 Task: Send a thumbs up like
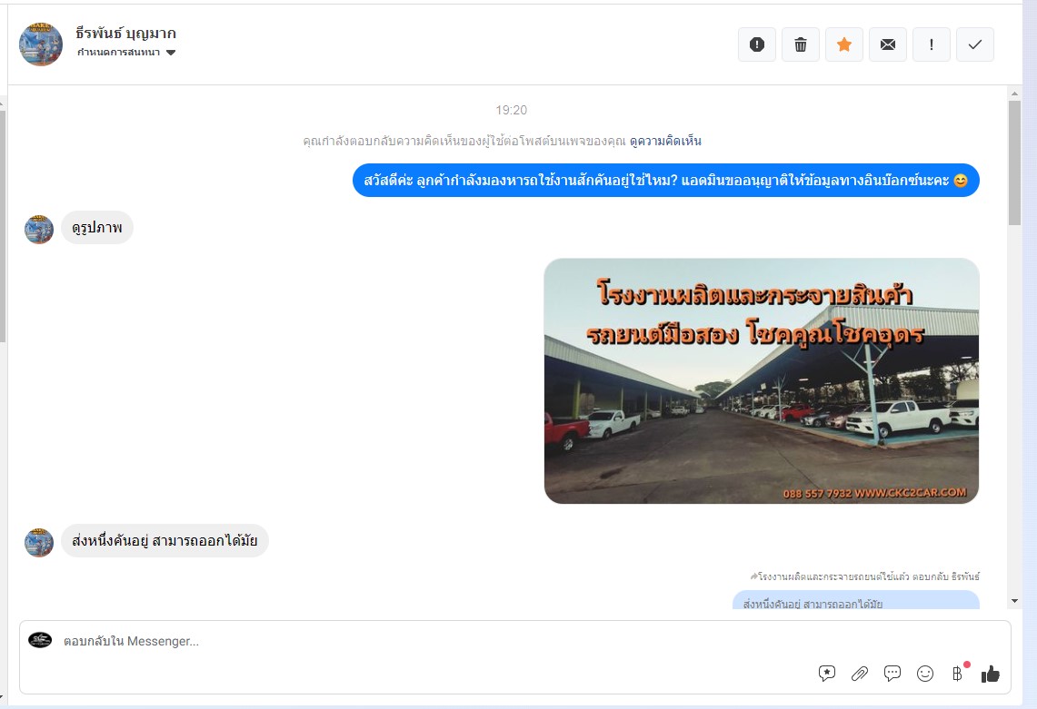[990, 674]
